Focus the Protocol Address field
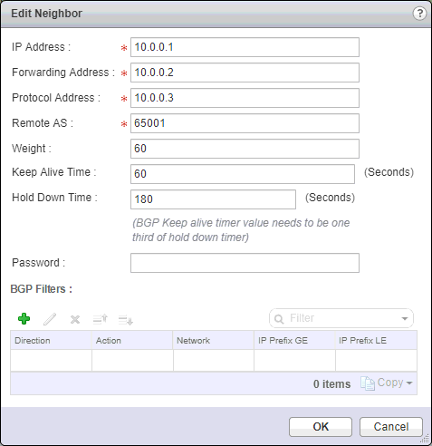Screen dimensions: 432x446 (x=245, y=98)
